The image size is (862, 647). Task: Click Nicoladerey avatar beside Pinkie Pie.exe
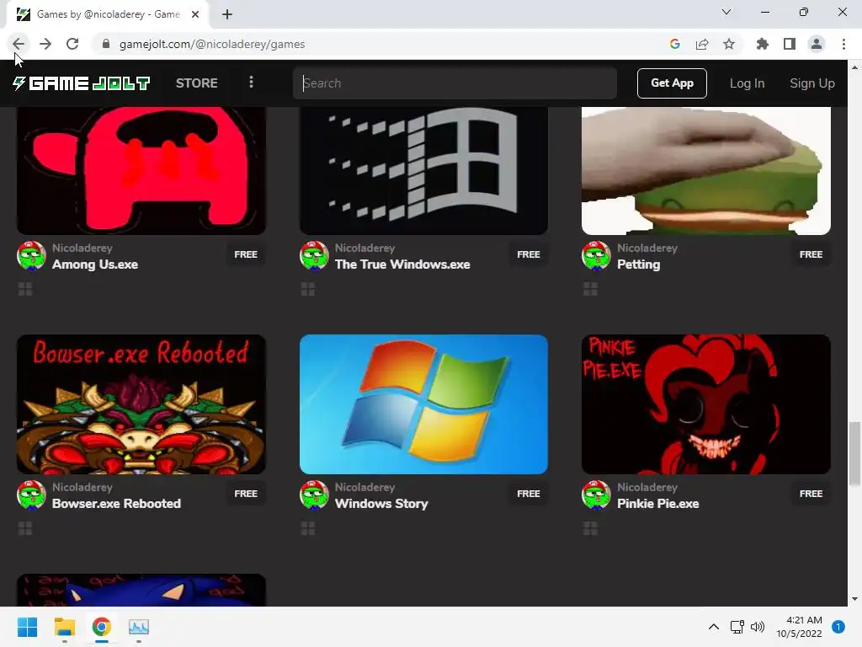point(596,495)
